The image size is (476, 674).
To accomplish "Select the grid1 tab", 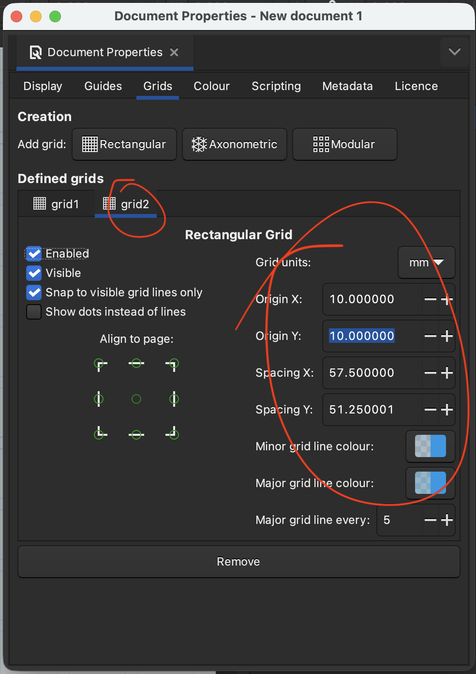I will point(57,204).
